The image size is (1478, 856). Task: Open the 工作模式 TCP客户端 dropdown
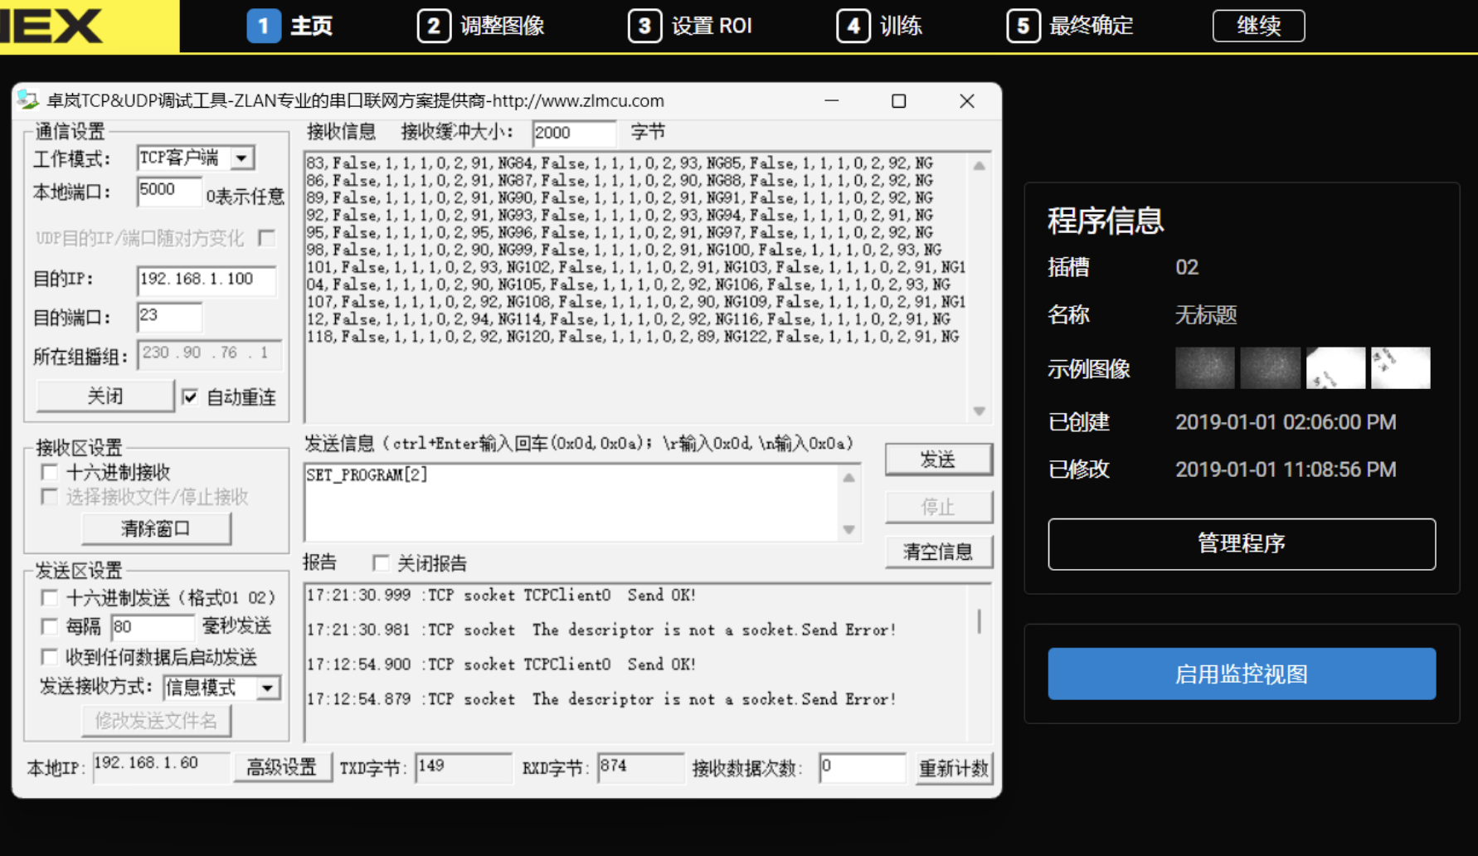[241, 158]
